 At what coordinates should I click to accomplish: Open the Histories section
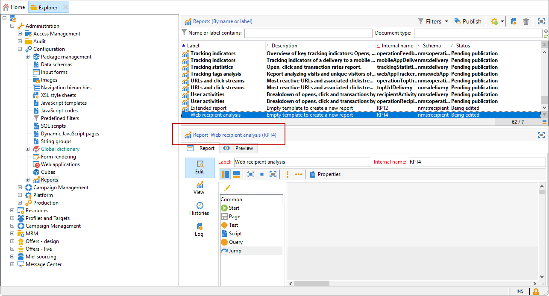(x=199, y=209)
